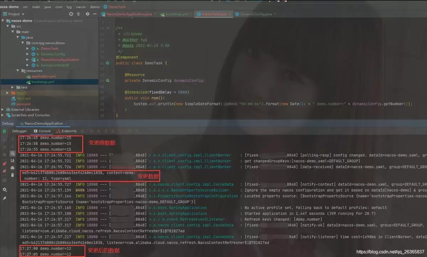This screenshot has width=427, height=257.
Task: Collapse the src folder
Action: pos(8,26)
